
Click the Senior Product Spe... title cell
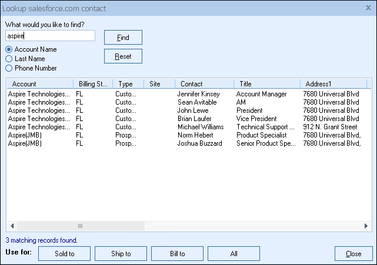266,143
